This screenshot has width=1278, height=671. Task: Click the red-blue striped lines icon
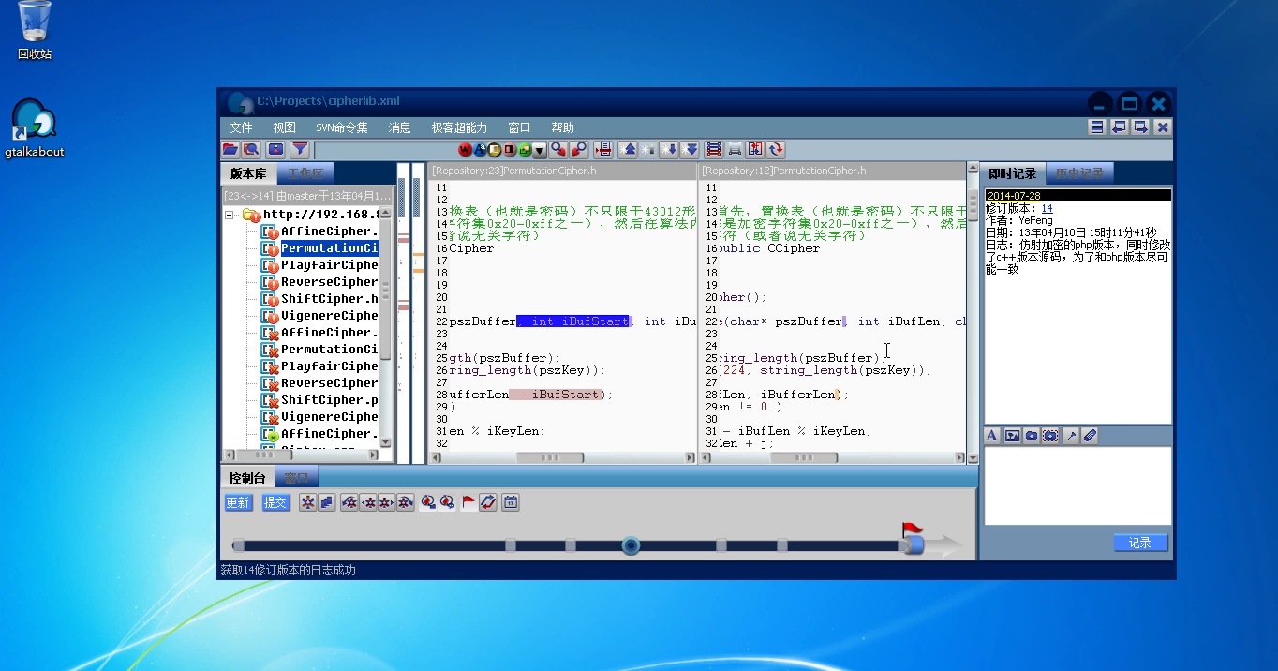pyautogui.click(x=714, y=149)
